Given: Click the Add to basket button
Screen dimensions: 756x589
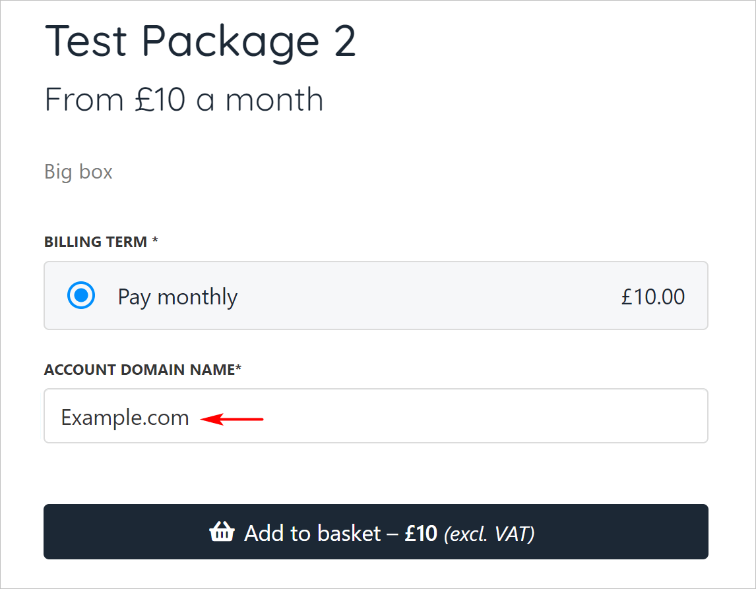Looking at the screenshot, I should coord(375,532).
